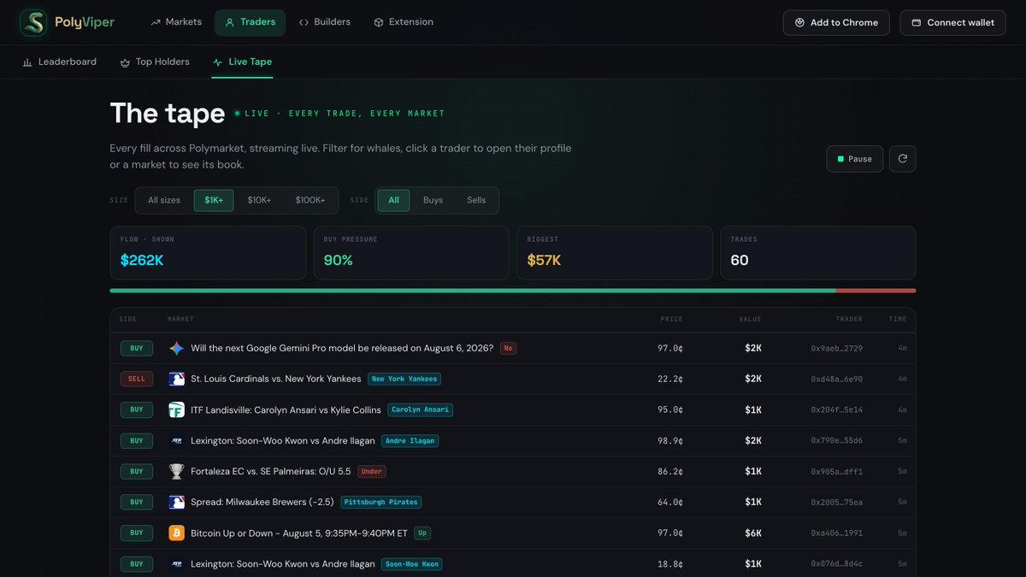Click MLB icon for Milwaukee Brewers spread
The height and width of the screenshot is (577, 1026).
pyautogui.click(x=176, y=502)
